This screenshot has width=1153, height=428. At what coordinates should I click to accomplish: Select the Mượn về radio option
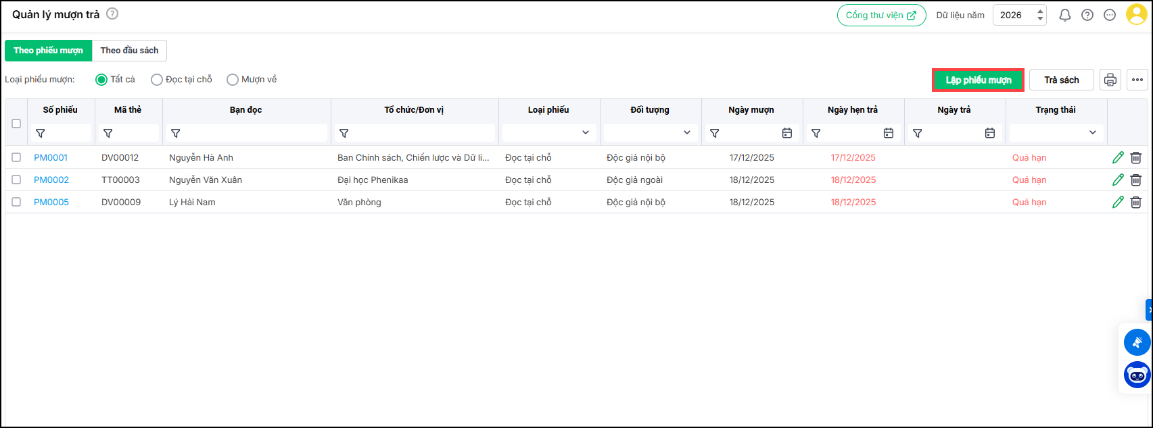pos(233,80)
